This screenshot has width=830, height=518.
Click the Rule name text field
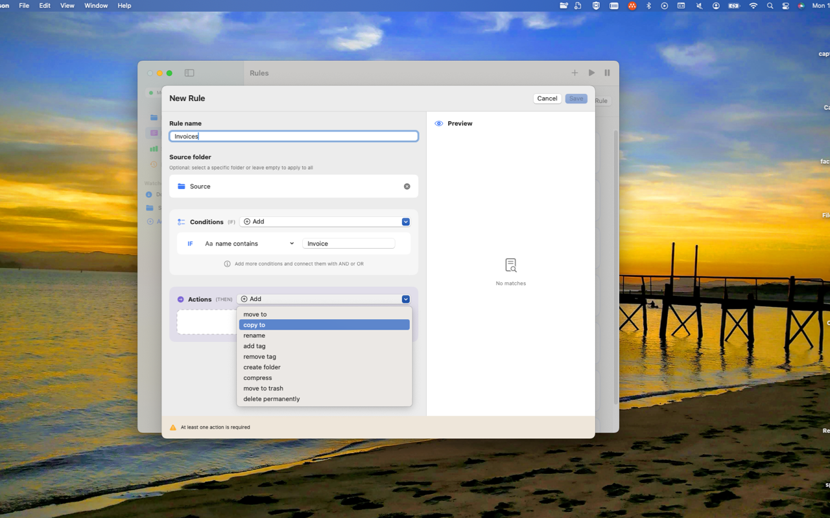tap(293, 136)
